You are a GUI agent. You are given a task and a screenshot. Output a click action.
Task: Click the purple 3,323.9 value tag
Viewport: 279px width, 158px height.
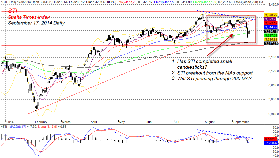coord(270,19)
